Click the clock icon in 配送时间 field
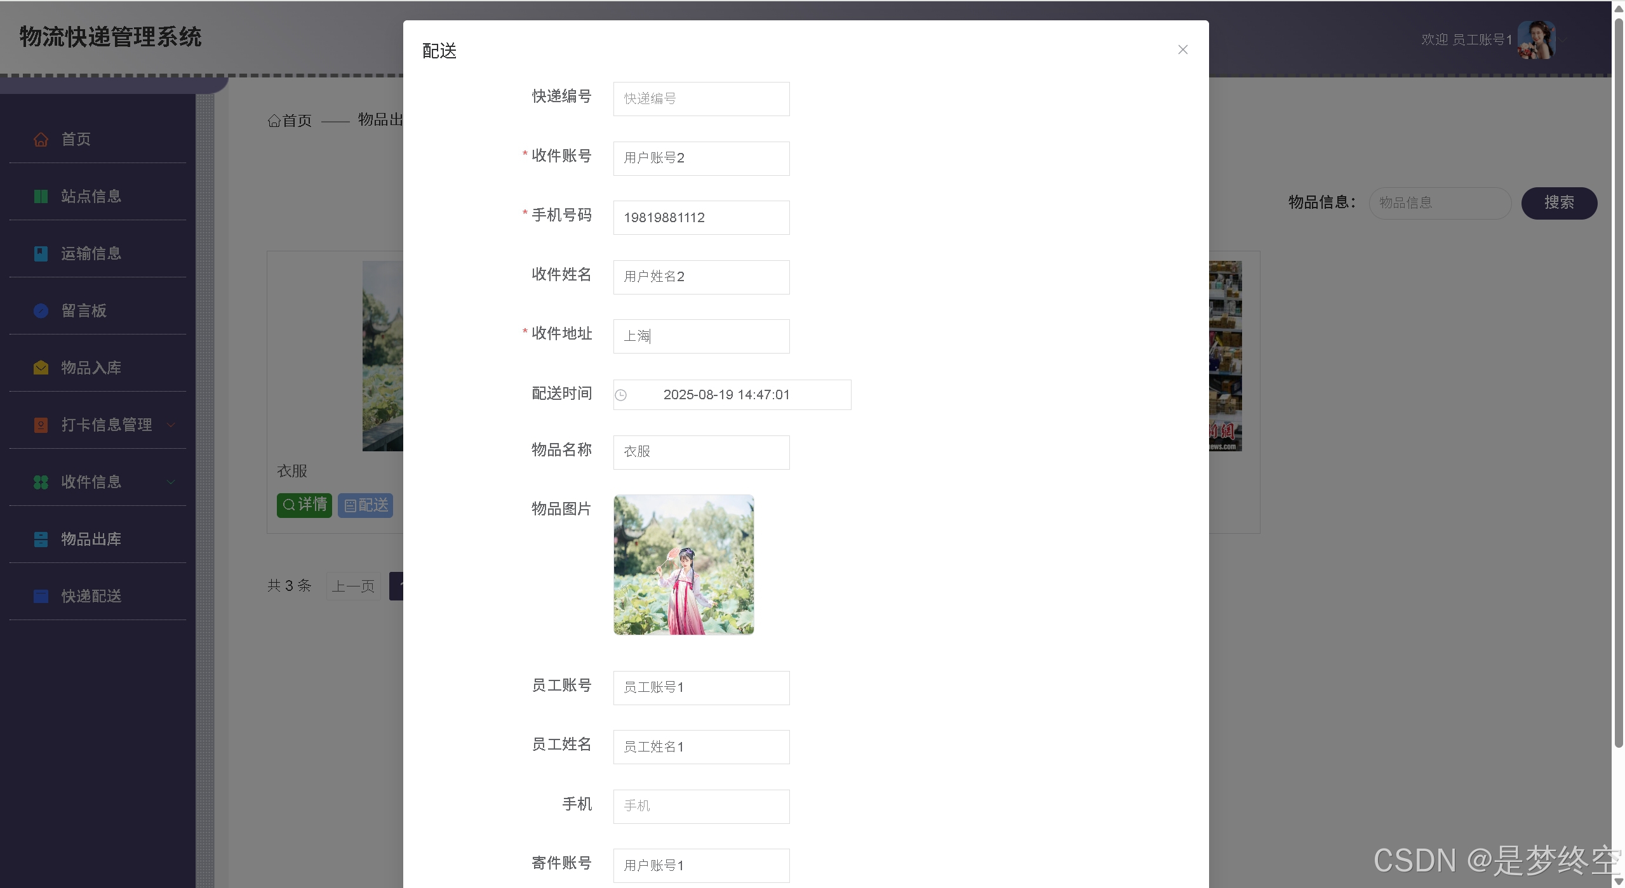Viewport: 1625px width, 888px height. [x=620, y=395]
